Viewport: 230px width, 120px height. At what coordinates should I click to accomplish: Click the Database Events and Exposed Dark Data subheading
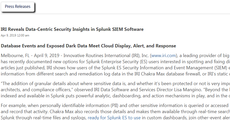pyautogui.click(x=88, y=46)
